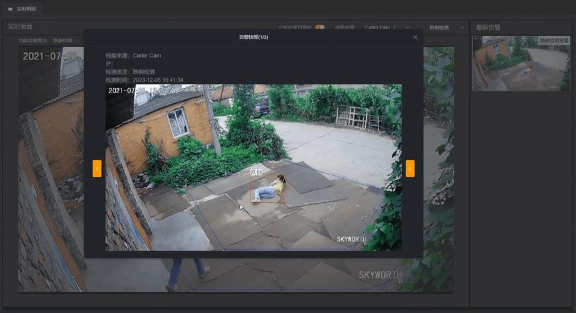Click the 实时画面 panel heading

tap(20, 27)
